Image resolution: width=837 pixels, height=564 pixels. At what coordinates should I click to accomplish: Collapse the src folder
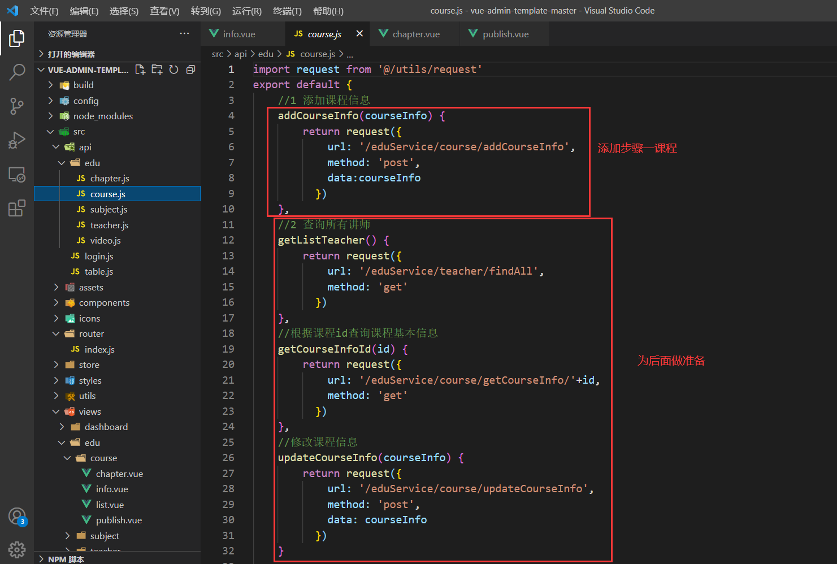point(117,132)
